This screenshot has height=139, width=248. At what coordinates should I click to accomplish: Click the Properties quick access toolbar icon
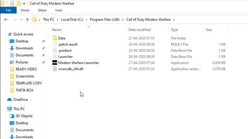point(12,3)
